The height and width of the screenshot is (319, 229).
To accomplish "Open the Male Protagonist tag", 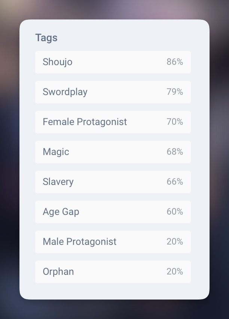I will pyautogui.click(x=113, y=242).
